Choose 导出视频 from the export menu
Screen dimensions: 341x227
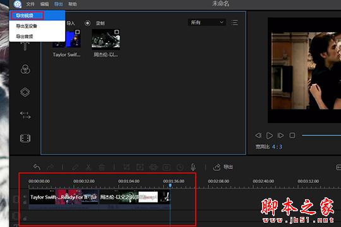point(37,15)
